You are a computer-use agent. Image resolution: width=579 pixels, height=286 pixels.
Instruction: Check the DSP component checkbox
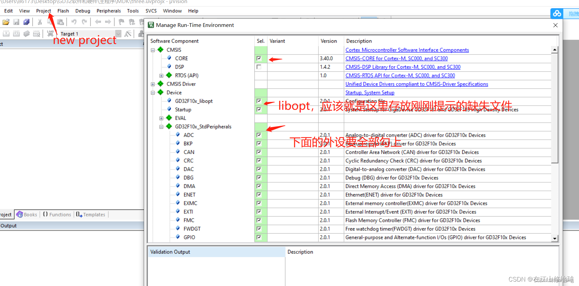click(259, 67)
